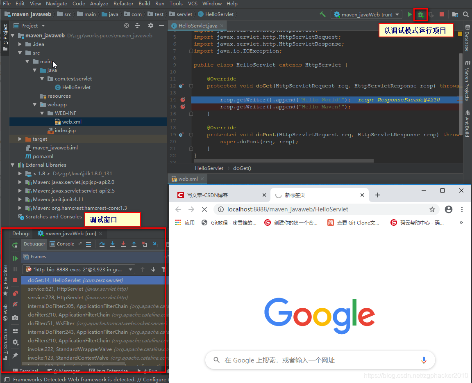Click the Git教程 bookmark in Chrome

pyautogui.click(x=229, y=222)
